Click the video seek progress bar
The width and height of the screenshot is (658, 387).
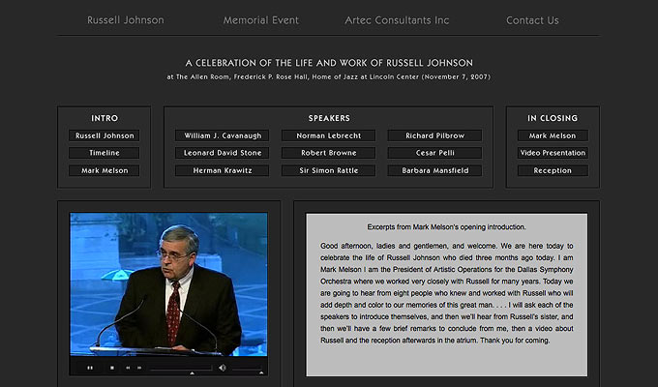(180, 368)
